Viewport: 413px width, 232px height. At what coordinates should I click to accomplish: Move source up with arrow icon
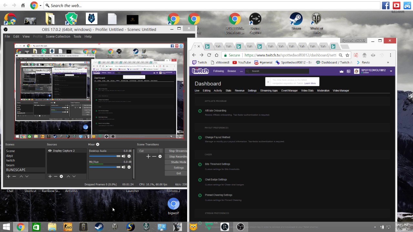tap(68, 176)
